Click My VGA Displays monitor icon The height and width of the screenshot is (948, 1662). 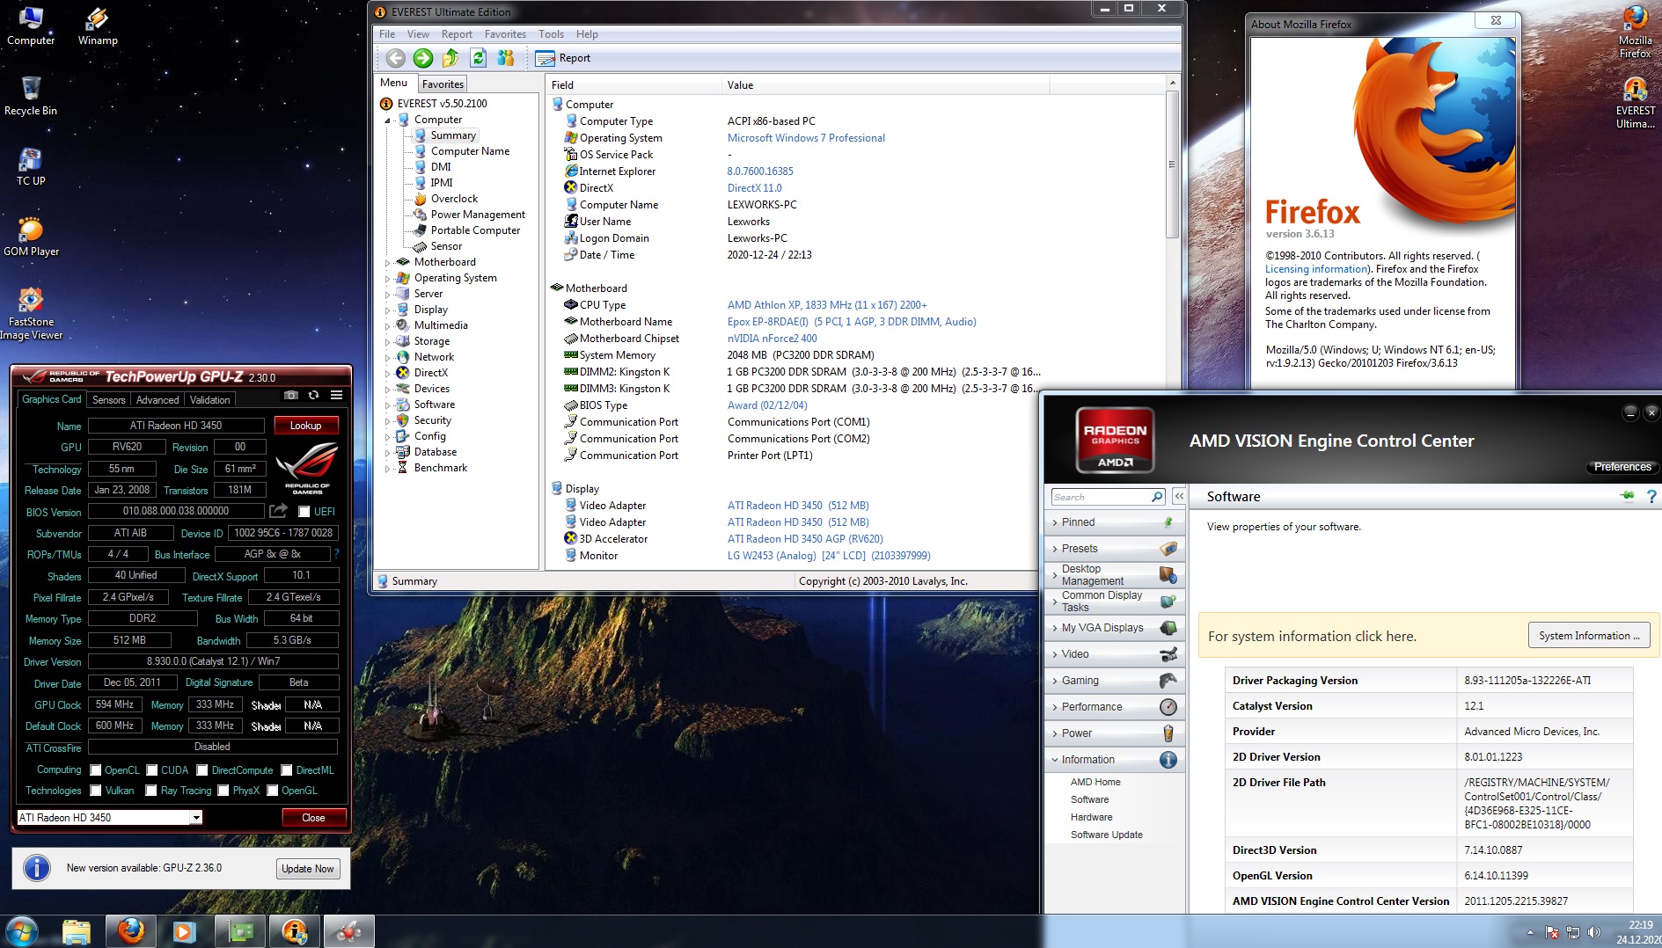tap(1168, 628)
